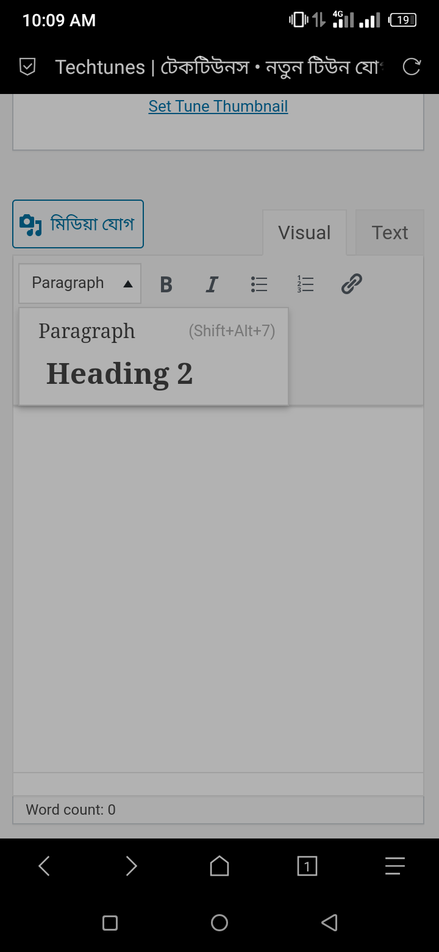Open the browser hamburger menu
The width and height of the screenshot is (439, 952).
(395, 865)
